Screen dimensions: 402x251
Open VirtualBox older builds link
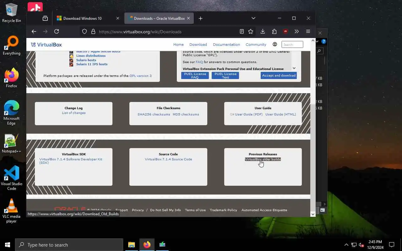tap(263, 159)
